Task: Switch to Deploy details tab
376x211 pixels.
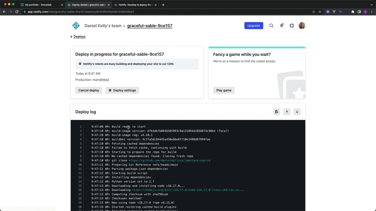Action: pyautogui.click(x=88, y=5)
